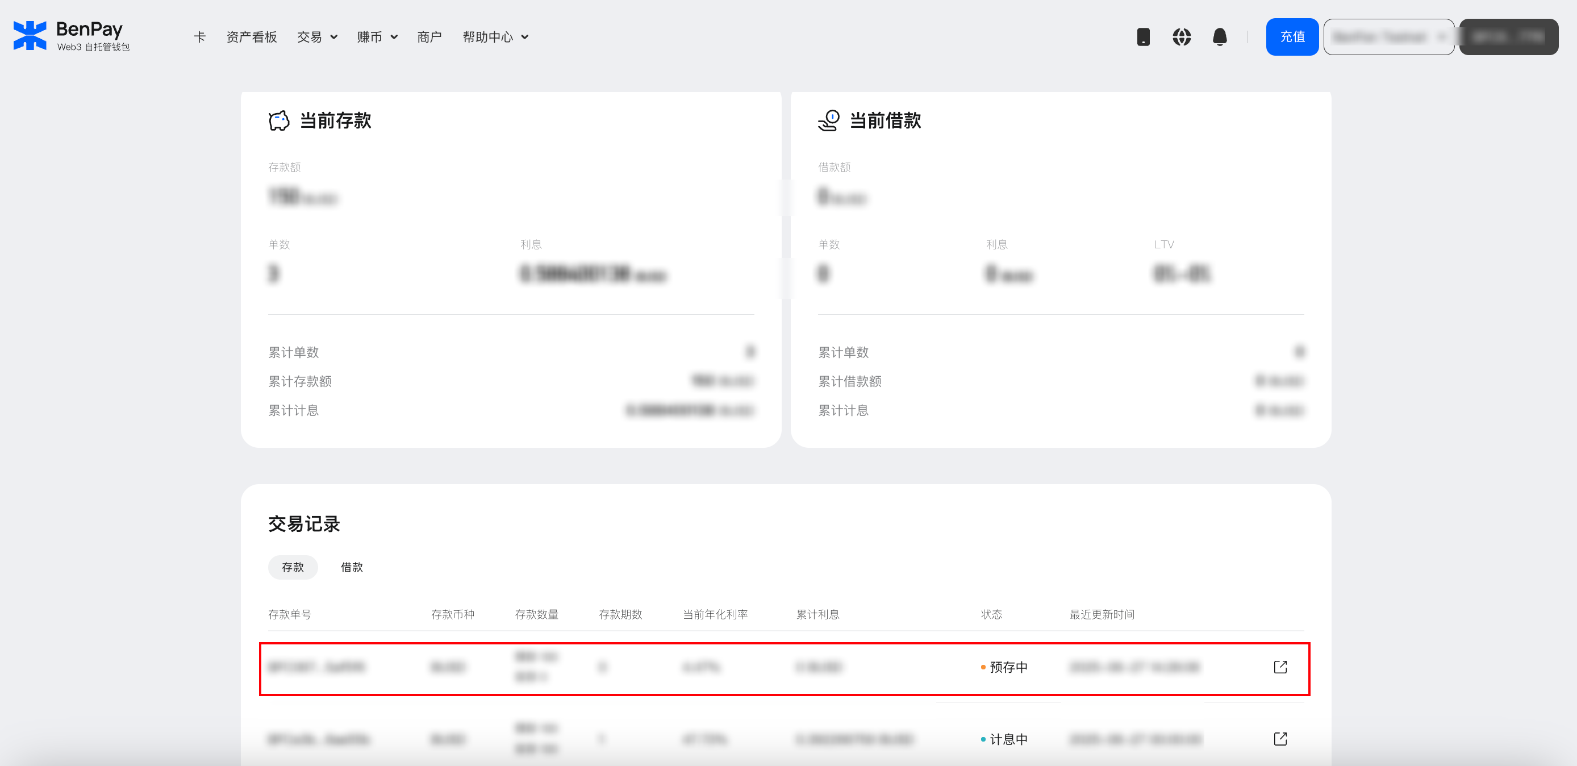Screen dimensions: 1577x766
Task: Click the 交易记录 heading
Action: coord(304,524)
